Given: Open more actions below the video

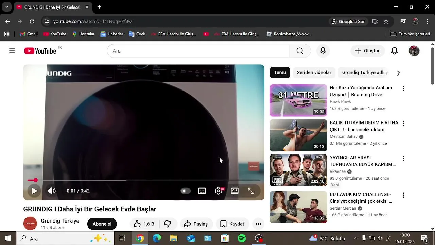Looking at the screenshot, I should coord(258,224).
